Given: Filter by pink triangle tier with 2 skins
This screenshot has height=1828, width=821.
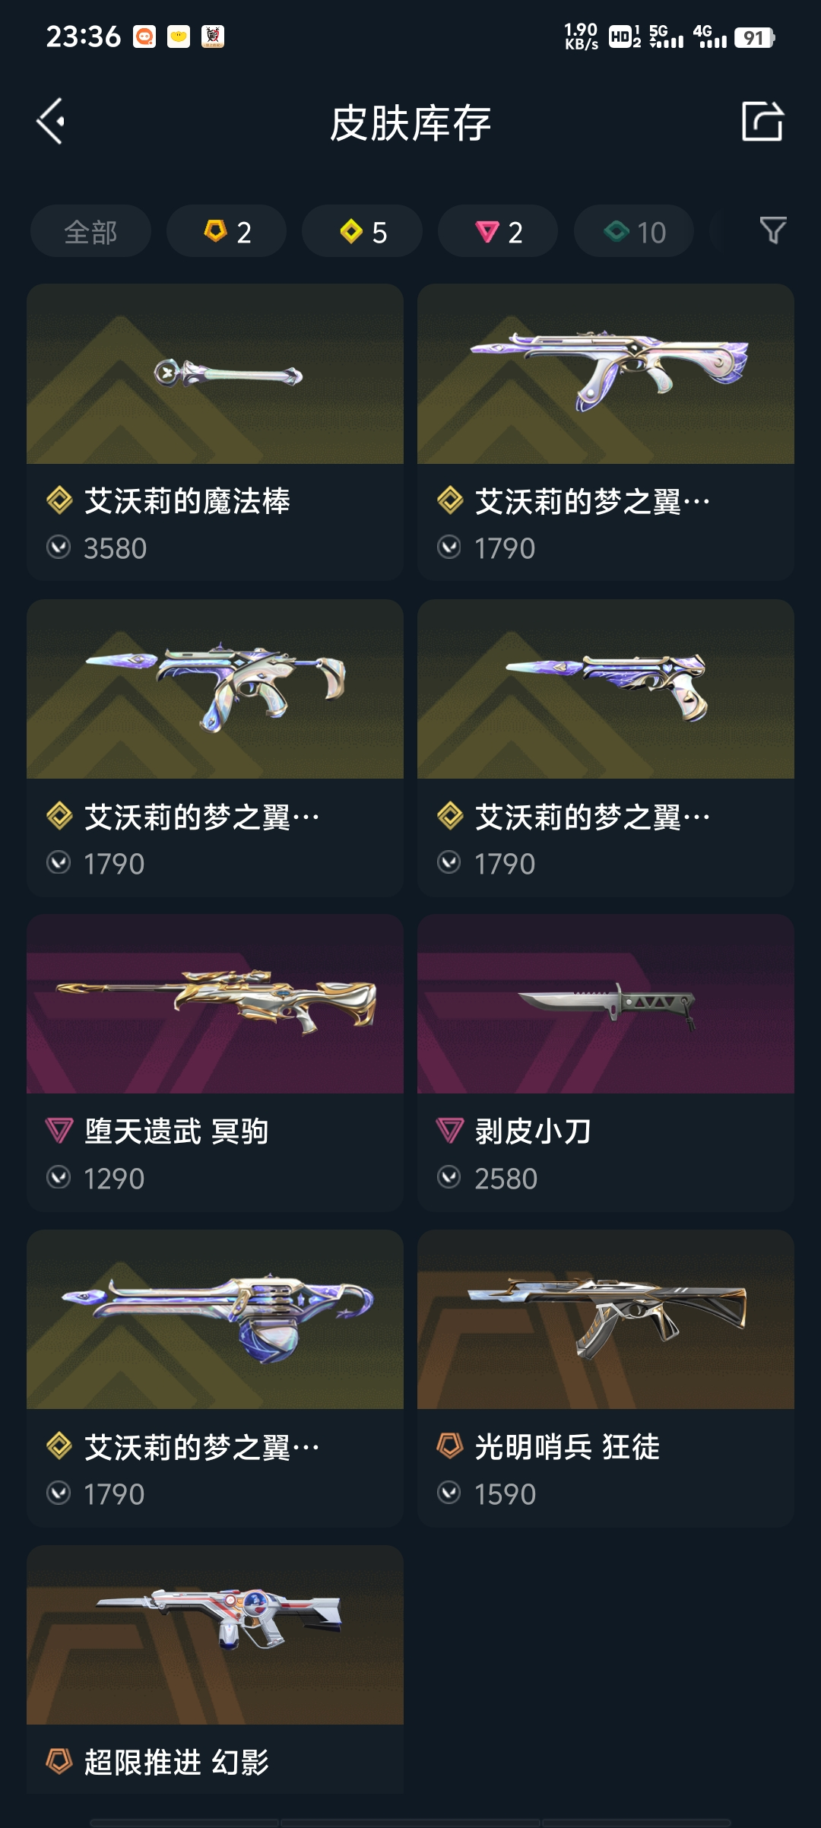Looking at the screenshot, I should [498, 231].
